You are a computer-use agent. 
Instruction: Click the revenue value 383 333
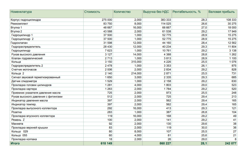(166, 20)
